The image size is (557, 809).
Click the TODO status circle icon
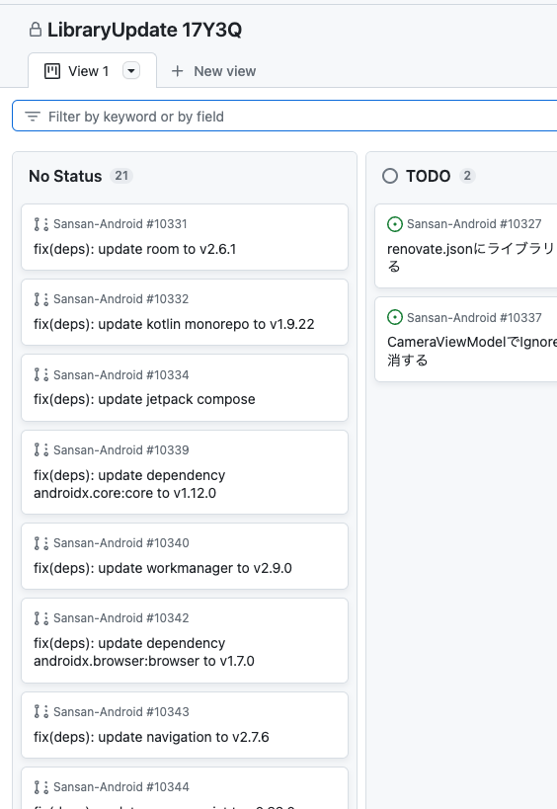point(390,176)
